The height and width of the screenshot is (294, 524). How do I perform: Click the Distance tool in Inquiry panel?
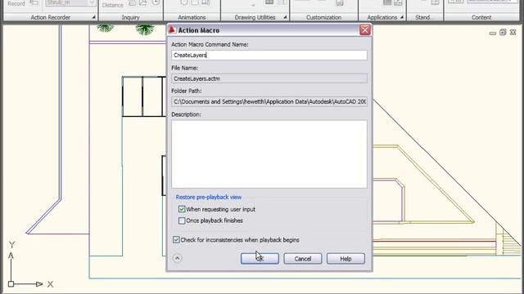(x=113, y=5)
